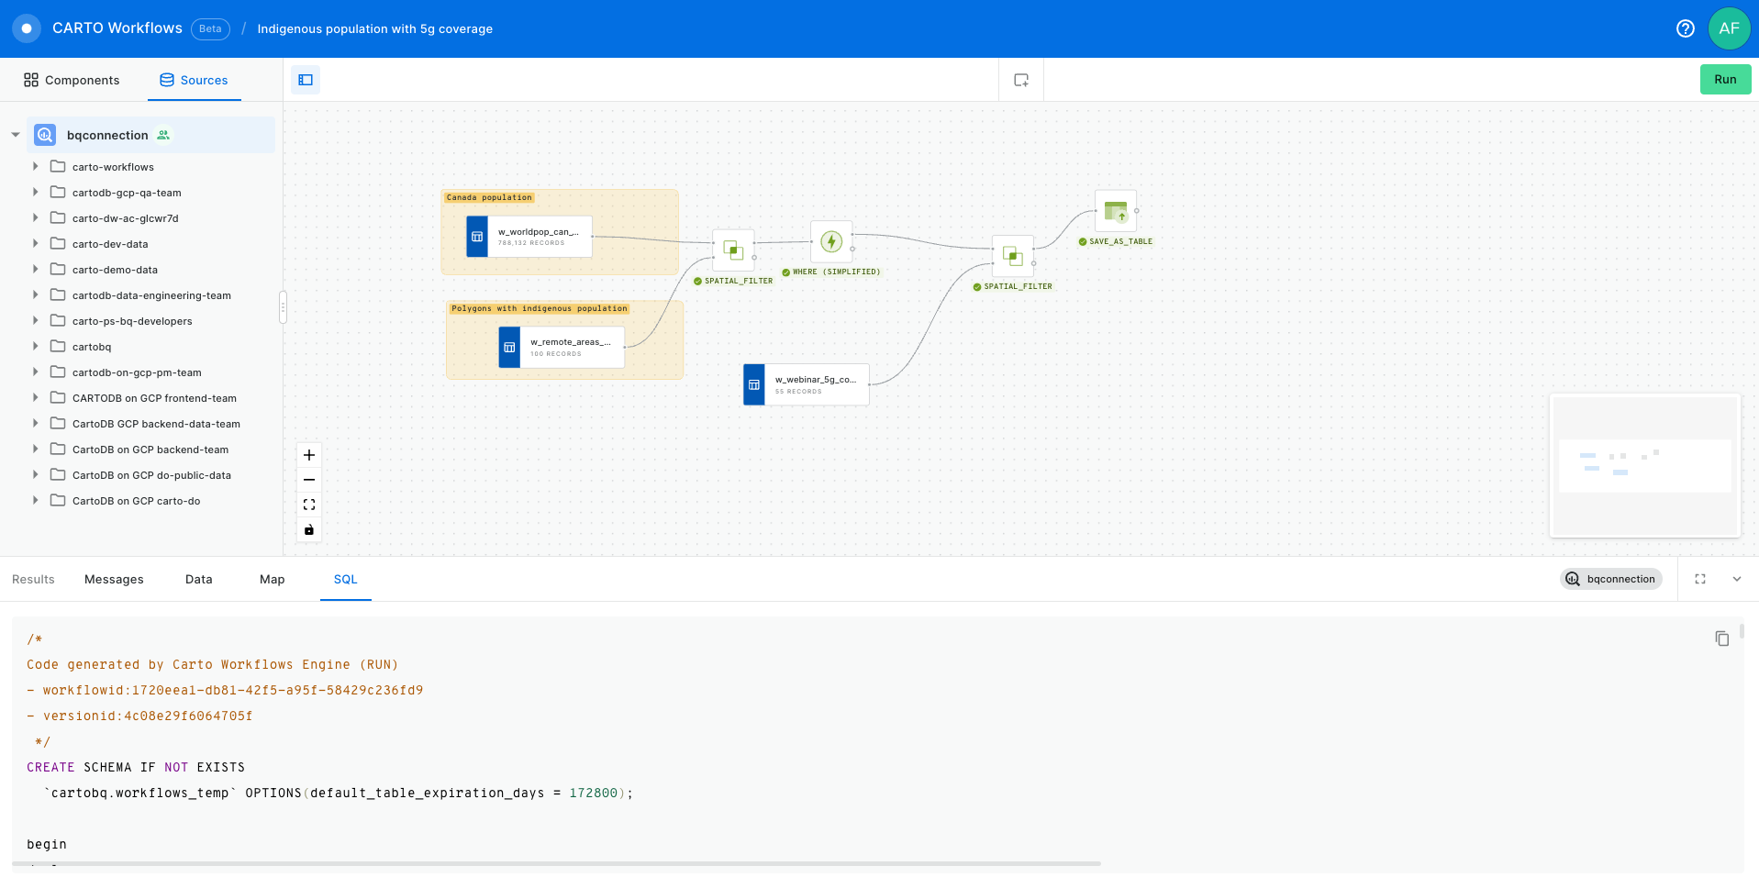The height and width of the screenshot is (877, 1759).
Task: Collapse the bottom results panel chevron
Action: point(1736,579)
